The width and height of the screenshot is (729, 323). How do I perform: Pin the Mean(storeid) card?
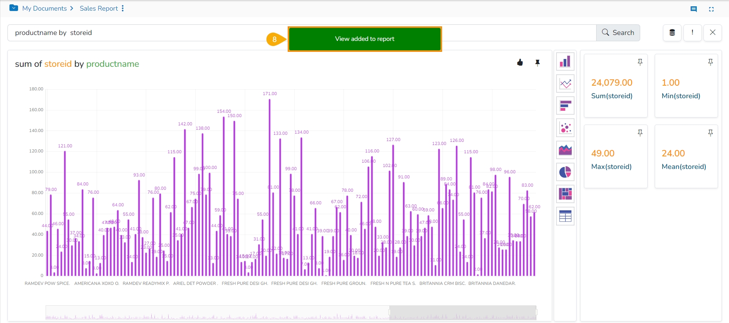pyautogui.click(x=710, y=133)
